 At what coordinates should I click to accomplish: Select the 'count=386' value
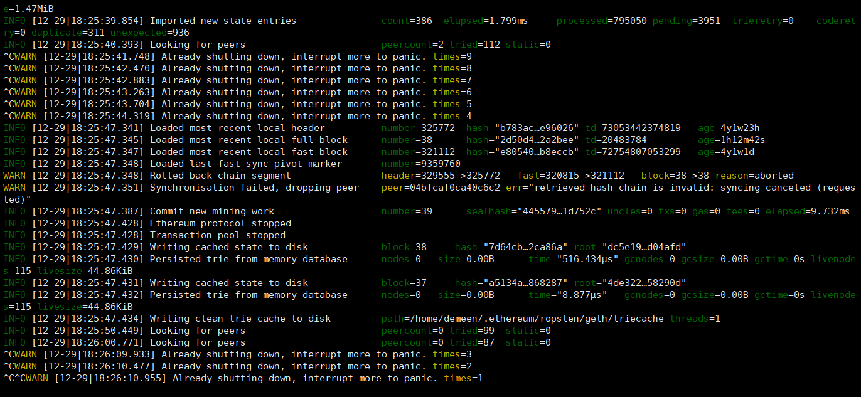(x=407, y=21)
